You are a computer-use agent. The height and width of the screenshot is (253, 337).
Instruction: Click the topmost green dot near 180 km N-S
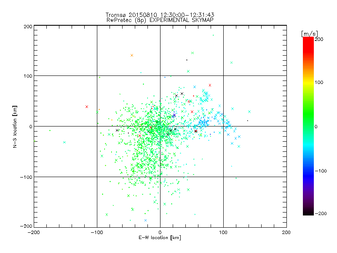[x=213, y=35]
